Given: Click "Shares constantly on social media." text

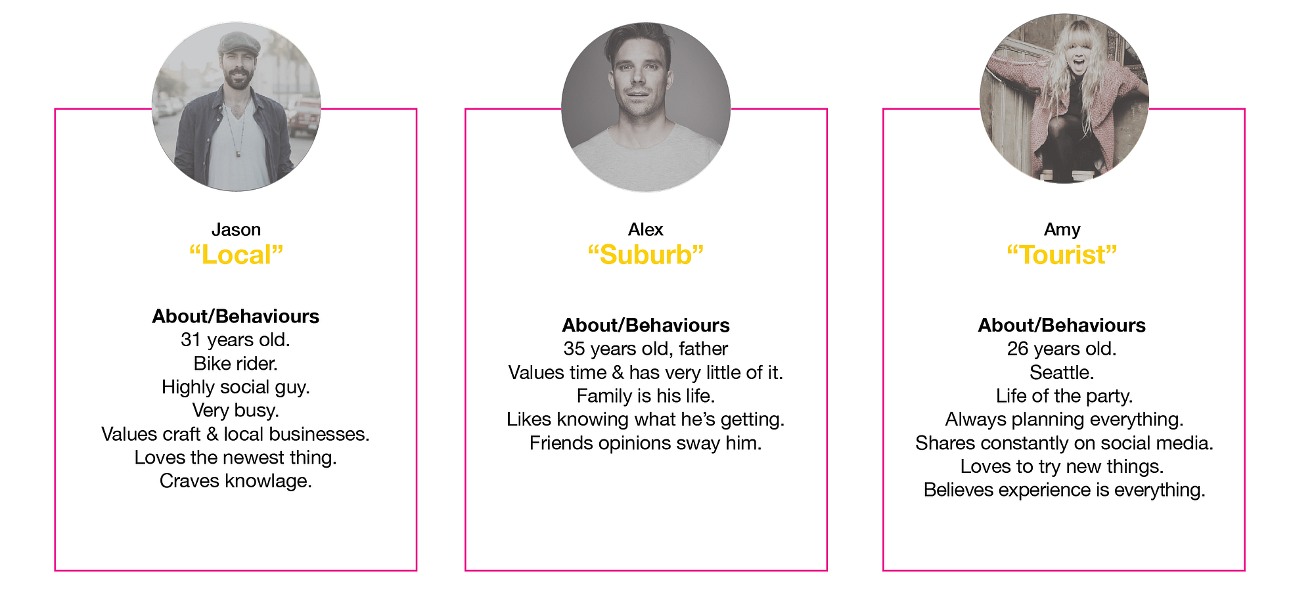Looking at the screenshot, I should pos(1064,443).
